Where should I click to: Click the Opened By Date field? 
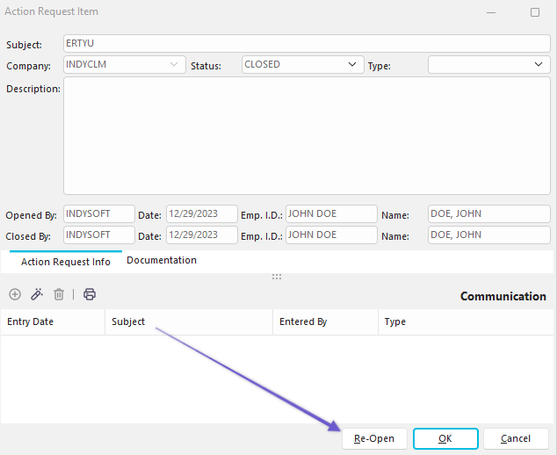(x=201, y=213)
